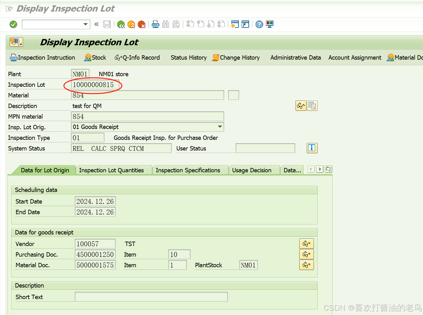
Task: Click the red Cancel icon
Action: (x=142, y=24)
